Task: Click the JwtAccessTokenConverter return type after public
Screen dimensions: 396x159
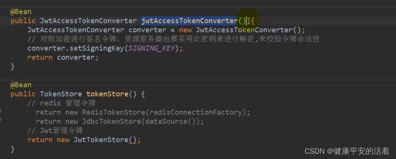Action: tap(88, 21)
